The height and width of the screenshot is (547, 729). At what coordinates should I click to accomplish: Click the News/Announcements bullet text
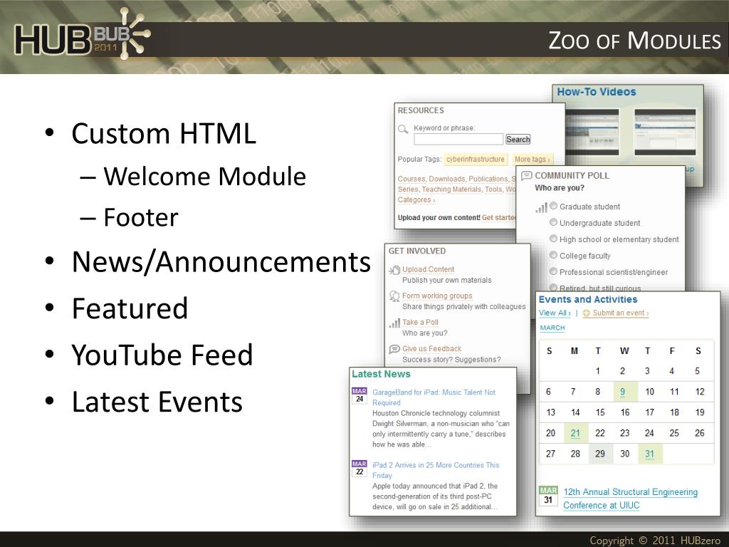221,262
